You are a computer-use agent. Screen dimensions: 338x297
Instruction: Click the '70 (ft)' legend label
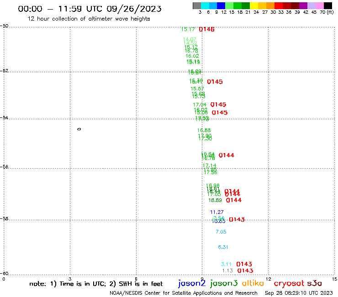pos(327,12)
